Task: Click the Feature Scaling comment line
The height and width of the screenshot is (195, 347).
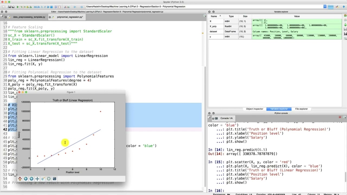Action: coord(25,27)
